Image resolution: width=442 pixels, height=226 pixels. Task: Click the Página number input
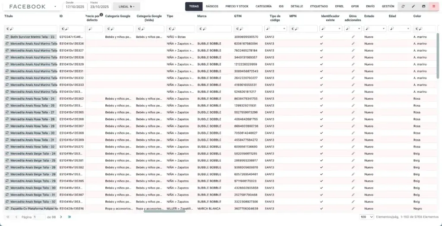pos(39,217)
